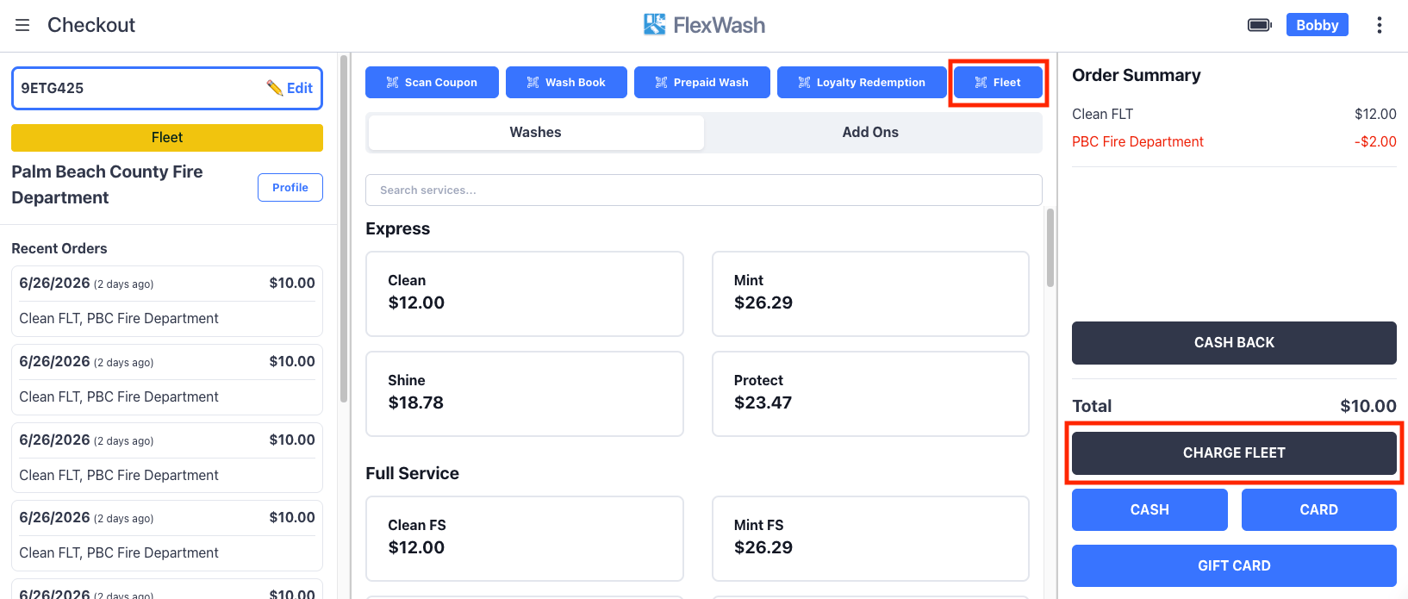Select the Protect $23.47 wash

(x=870, y=394)
